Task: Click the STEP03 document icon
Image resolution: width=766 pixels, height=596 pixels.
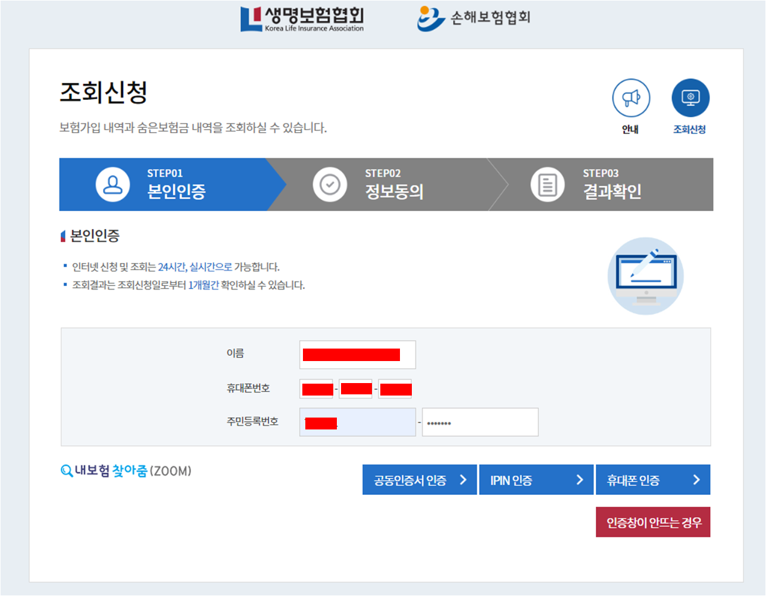Action: 547,184
